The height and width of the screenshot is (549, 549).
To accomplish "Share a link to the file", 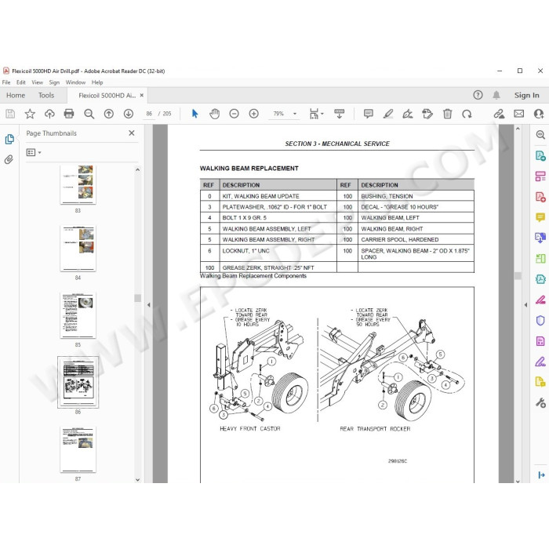I will pos(499,114).
